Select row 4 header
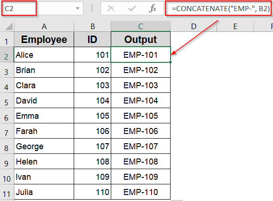This screenshot has height=201, width=273. [7, 85]
